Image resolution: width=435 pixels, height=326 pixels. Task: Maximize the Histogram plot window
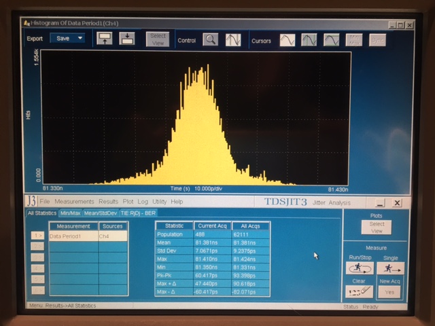(x=400, y=25)
